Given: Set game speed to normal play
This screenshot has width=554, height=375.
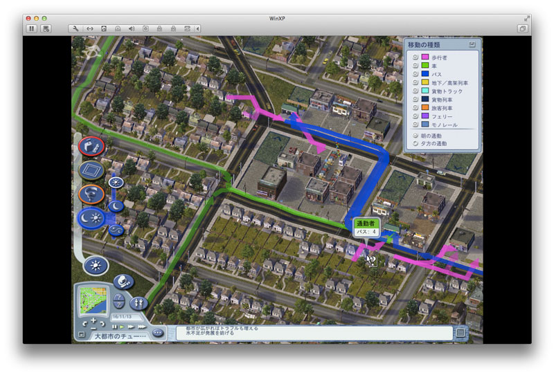Looking at the screenshot, I should pos(122,327).
